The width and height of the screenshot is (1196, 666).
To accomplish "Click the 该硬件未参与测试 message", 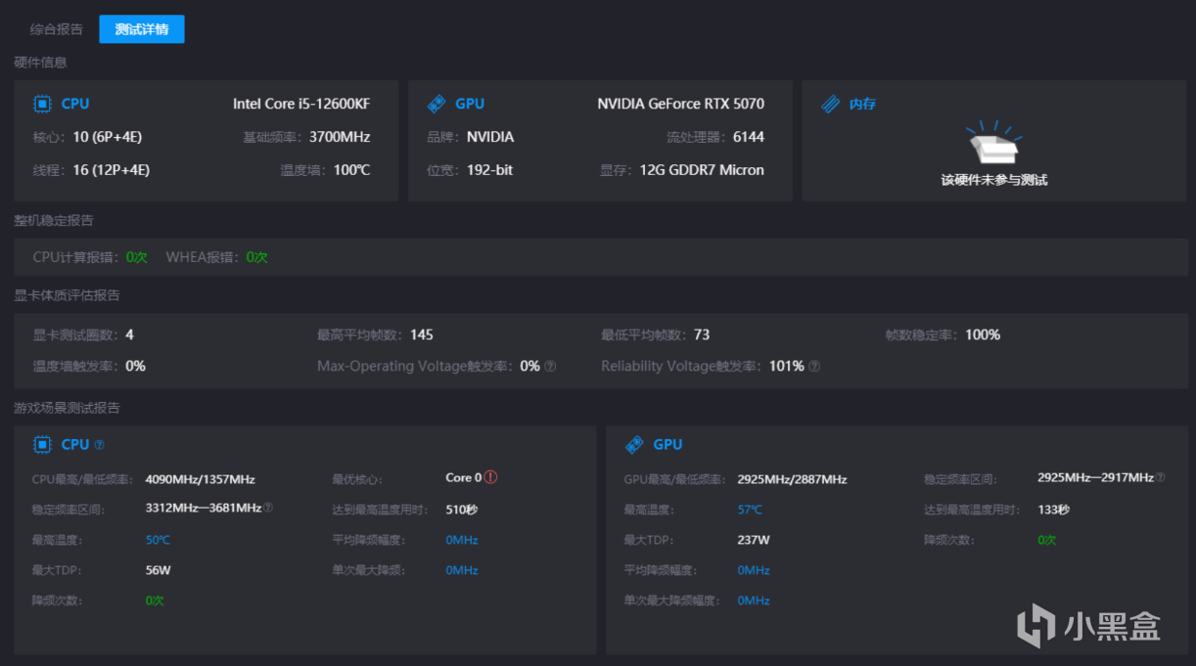I will point(993,180).
